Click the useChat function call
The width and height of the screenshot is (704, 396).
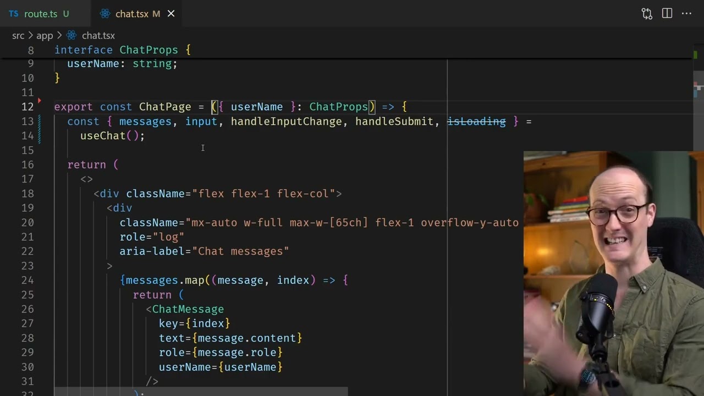(x=112, y=136)
